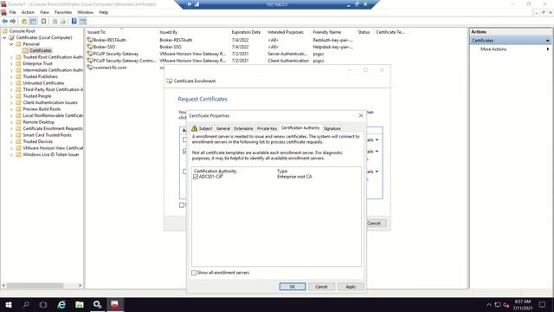Click the Certificate Enrollment dialog title icon
The height and width of the screenshot is (312, 554).
[x=170, y=81]
